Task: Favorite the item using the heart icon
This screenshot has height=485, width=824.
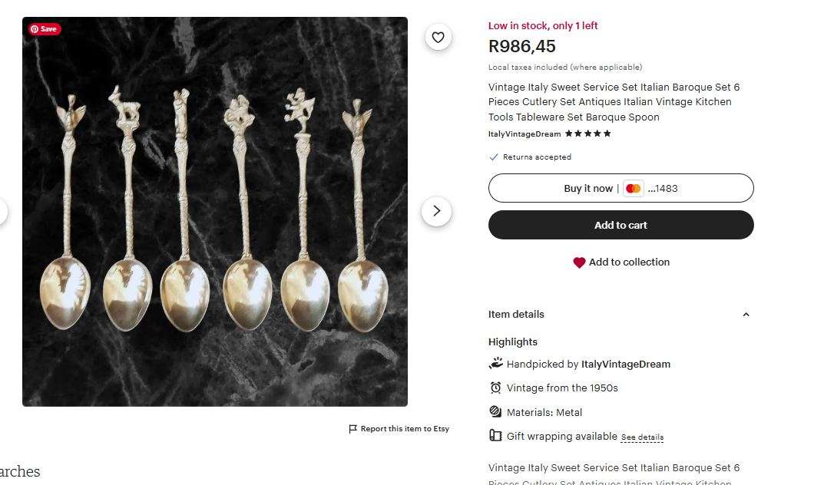Action: pyautogui.click(x=438, y=37)
